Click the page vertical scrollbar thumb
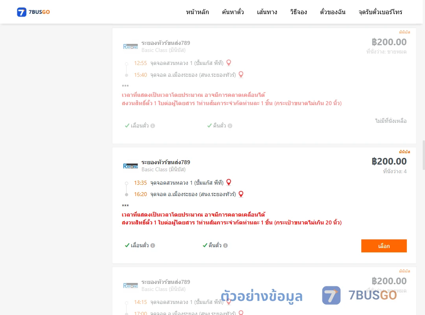The width and height of the screenshot is (425, 315). click(x=424, y=155)
